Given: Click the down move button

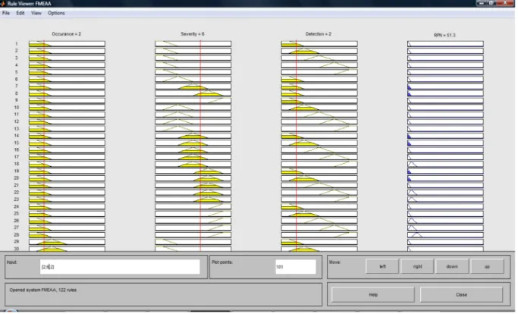Looking at the screenshot, I should [454, 268].
